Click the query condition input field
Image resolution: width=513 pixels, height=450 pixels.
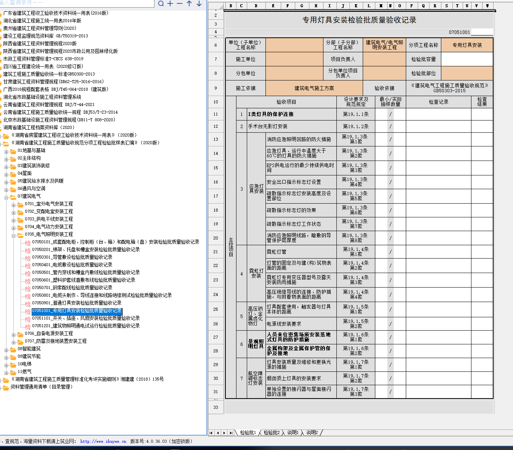pyautogui.click(x=77, y=3)
